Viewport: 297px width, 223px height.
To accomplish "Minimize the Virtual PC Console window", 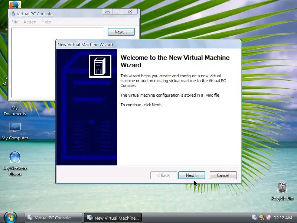I will 108,12.
